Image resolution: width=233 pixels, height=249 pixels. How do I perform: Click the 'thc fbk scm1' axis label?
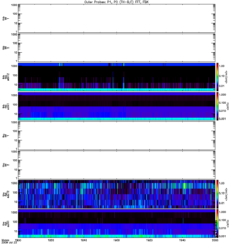[x=6, y=223]
